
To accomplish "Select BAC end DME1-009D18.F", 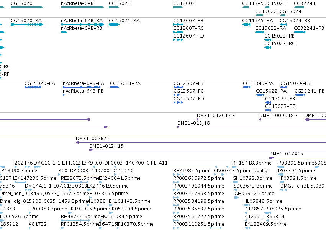I will (x=260, y=119).
